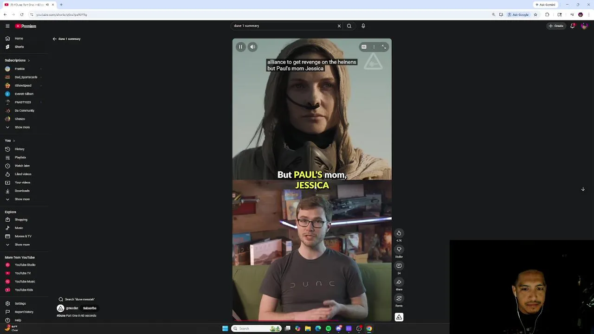Open the Create button
Image resolution: width=594 pixels, height=334 pixels.
pos(556,26)
